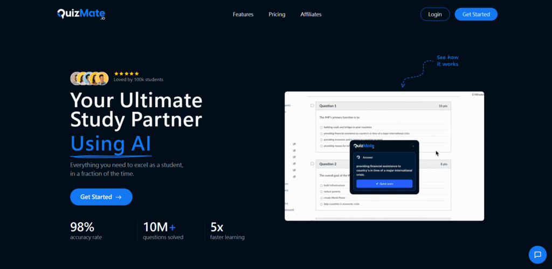
Task: Click the '98%' accuracy rate stat
Action: point(82,227)
